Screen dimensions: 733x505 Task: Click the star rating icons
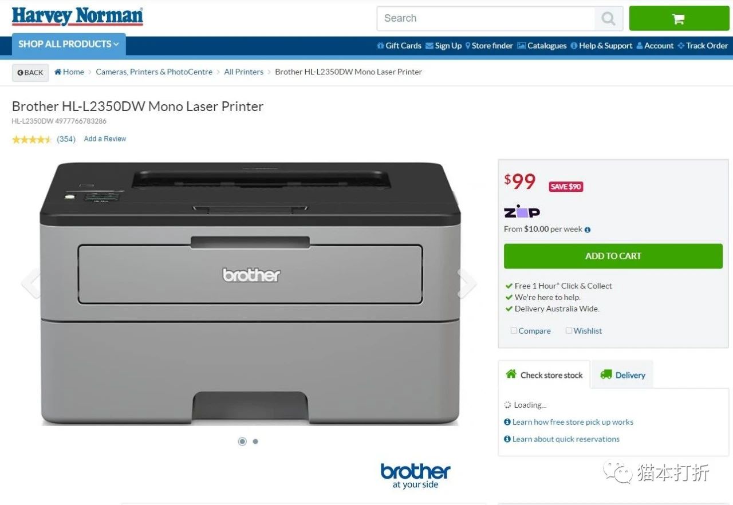[32, 139]
